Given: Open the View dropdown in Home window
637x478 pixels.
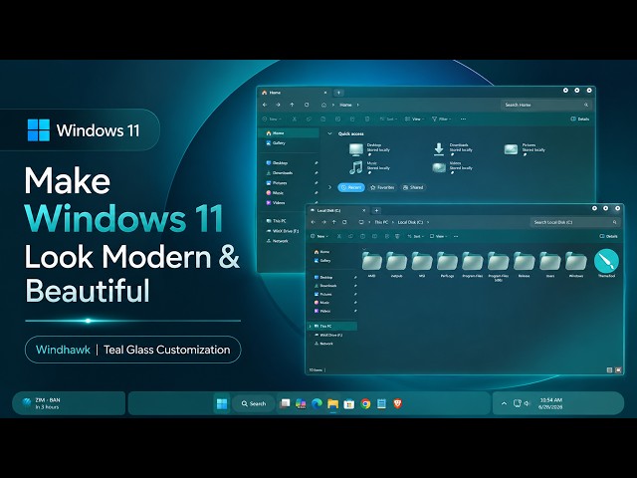Looking at the screenshot, I should coord(414,119).
